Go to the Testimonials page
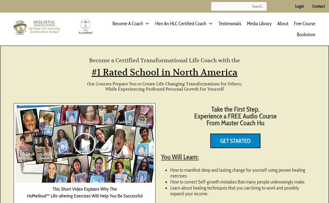The width and height of the screenshot is (329, 203). coord(230,24)
